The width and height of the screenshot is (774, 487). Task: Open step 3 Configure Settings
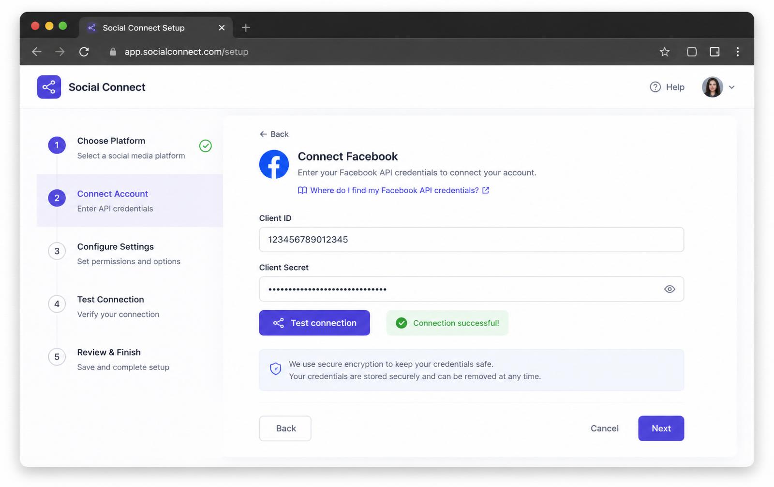click(130, 254)
